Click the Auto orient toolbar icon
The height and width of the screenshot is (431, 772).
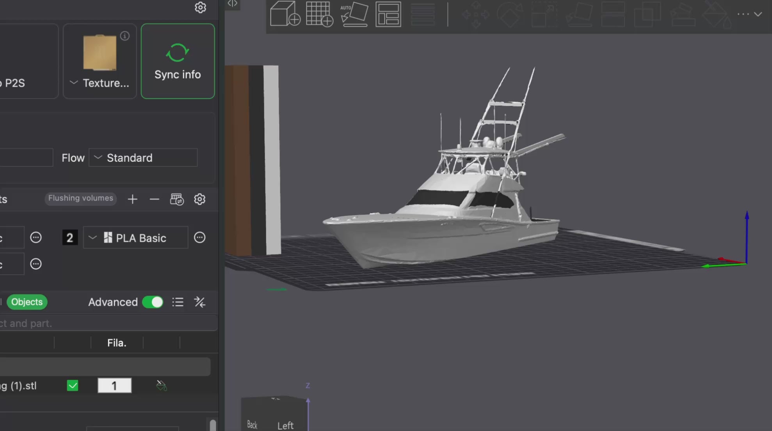coord(354,14)
